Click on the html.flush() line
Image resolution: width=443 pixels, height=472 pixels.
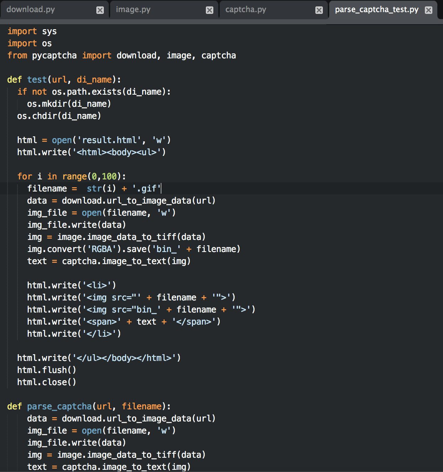point(47,370)
